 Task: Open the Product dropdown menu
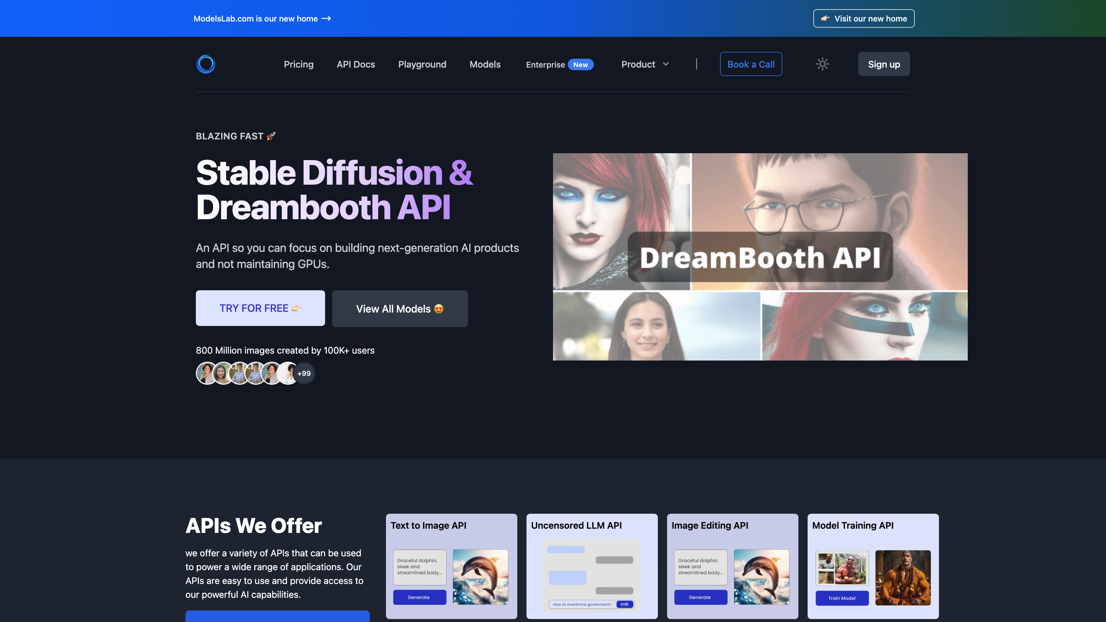[638, 64]
